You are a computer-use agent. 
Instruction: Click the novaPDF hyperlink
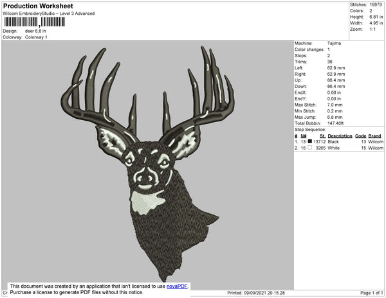point(177,286)
